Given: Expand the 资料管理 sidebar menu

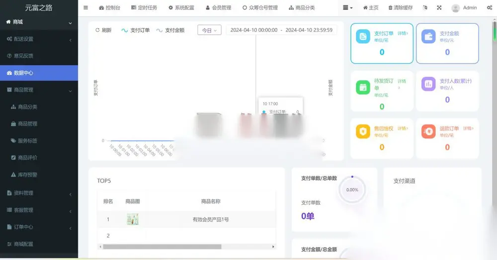Looking at the screenshot, I should click(39, 193).
